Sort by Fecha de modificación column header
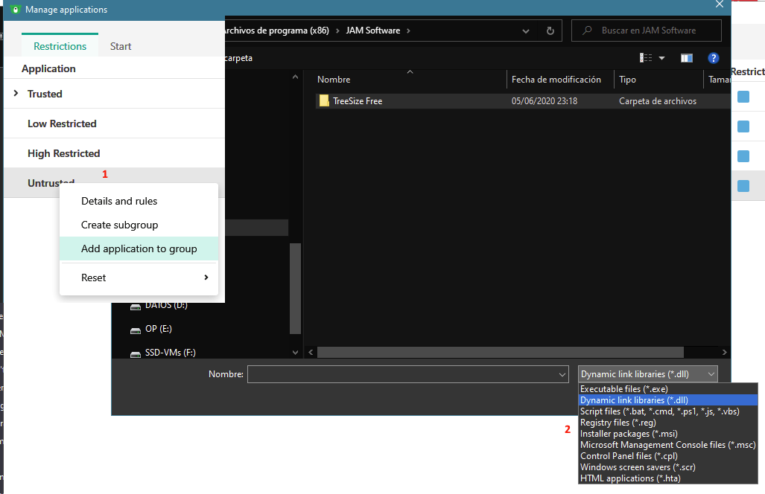765x494 pixels. pos(556,80)
